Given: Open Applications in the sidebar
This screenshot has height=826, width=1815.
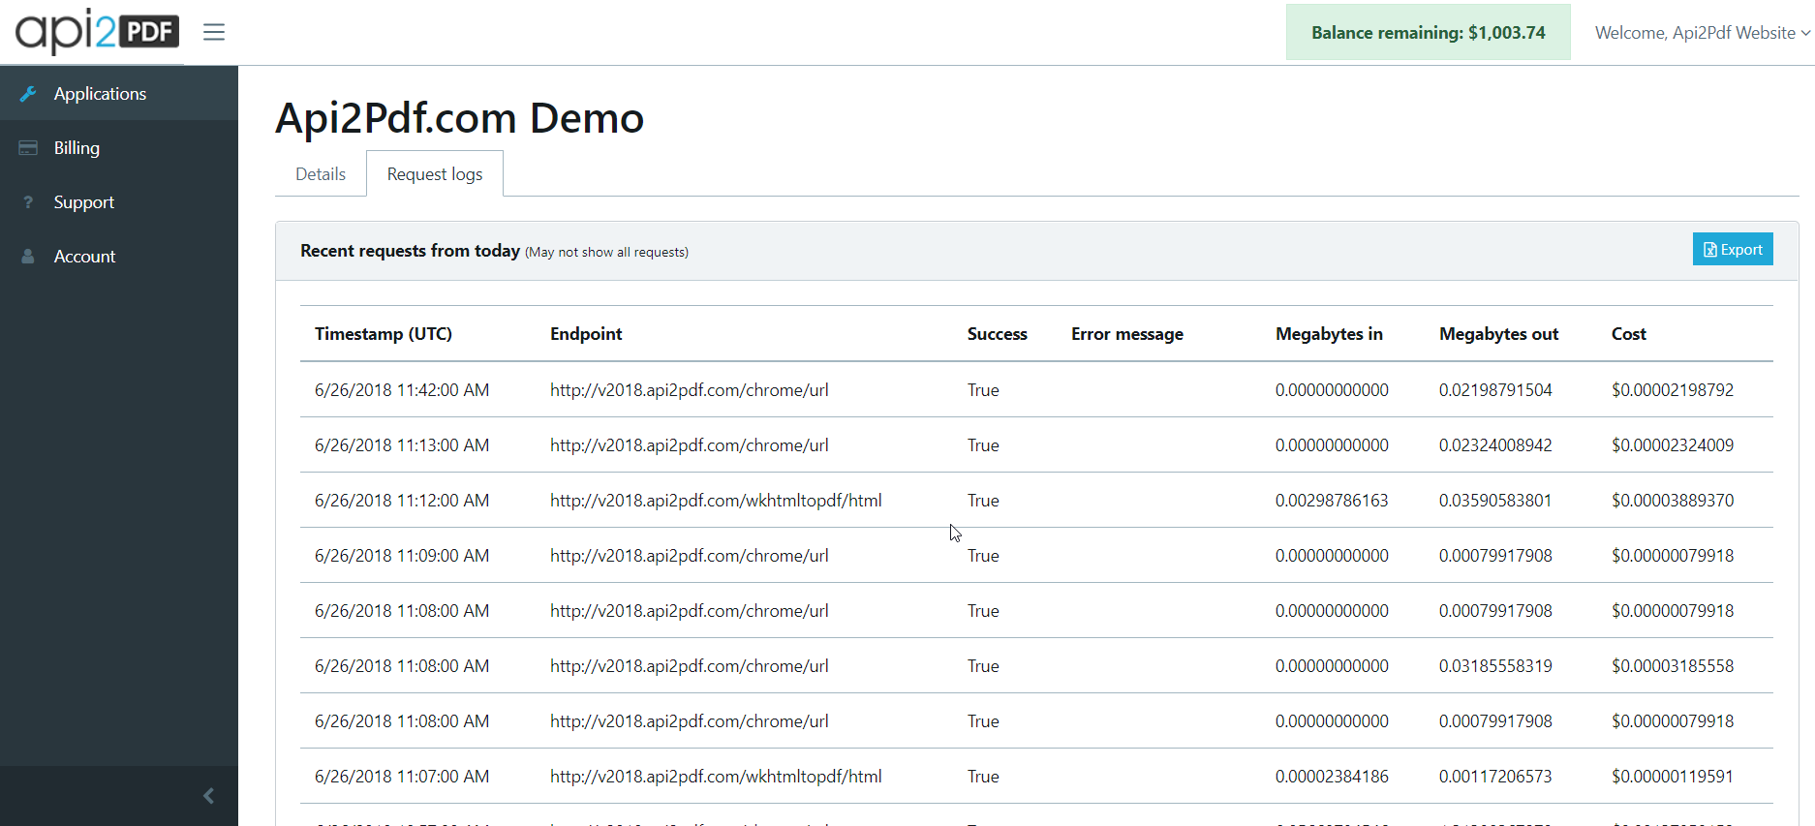Looking at the screenshot, I should pyautogui.click(x=119, y=93).
